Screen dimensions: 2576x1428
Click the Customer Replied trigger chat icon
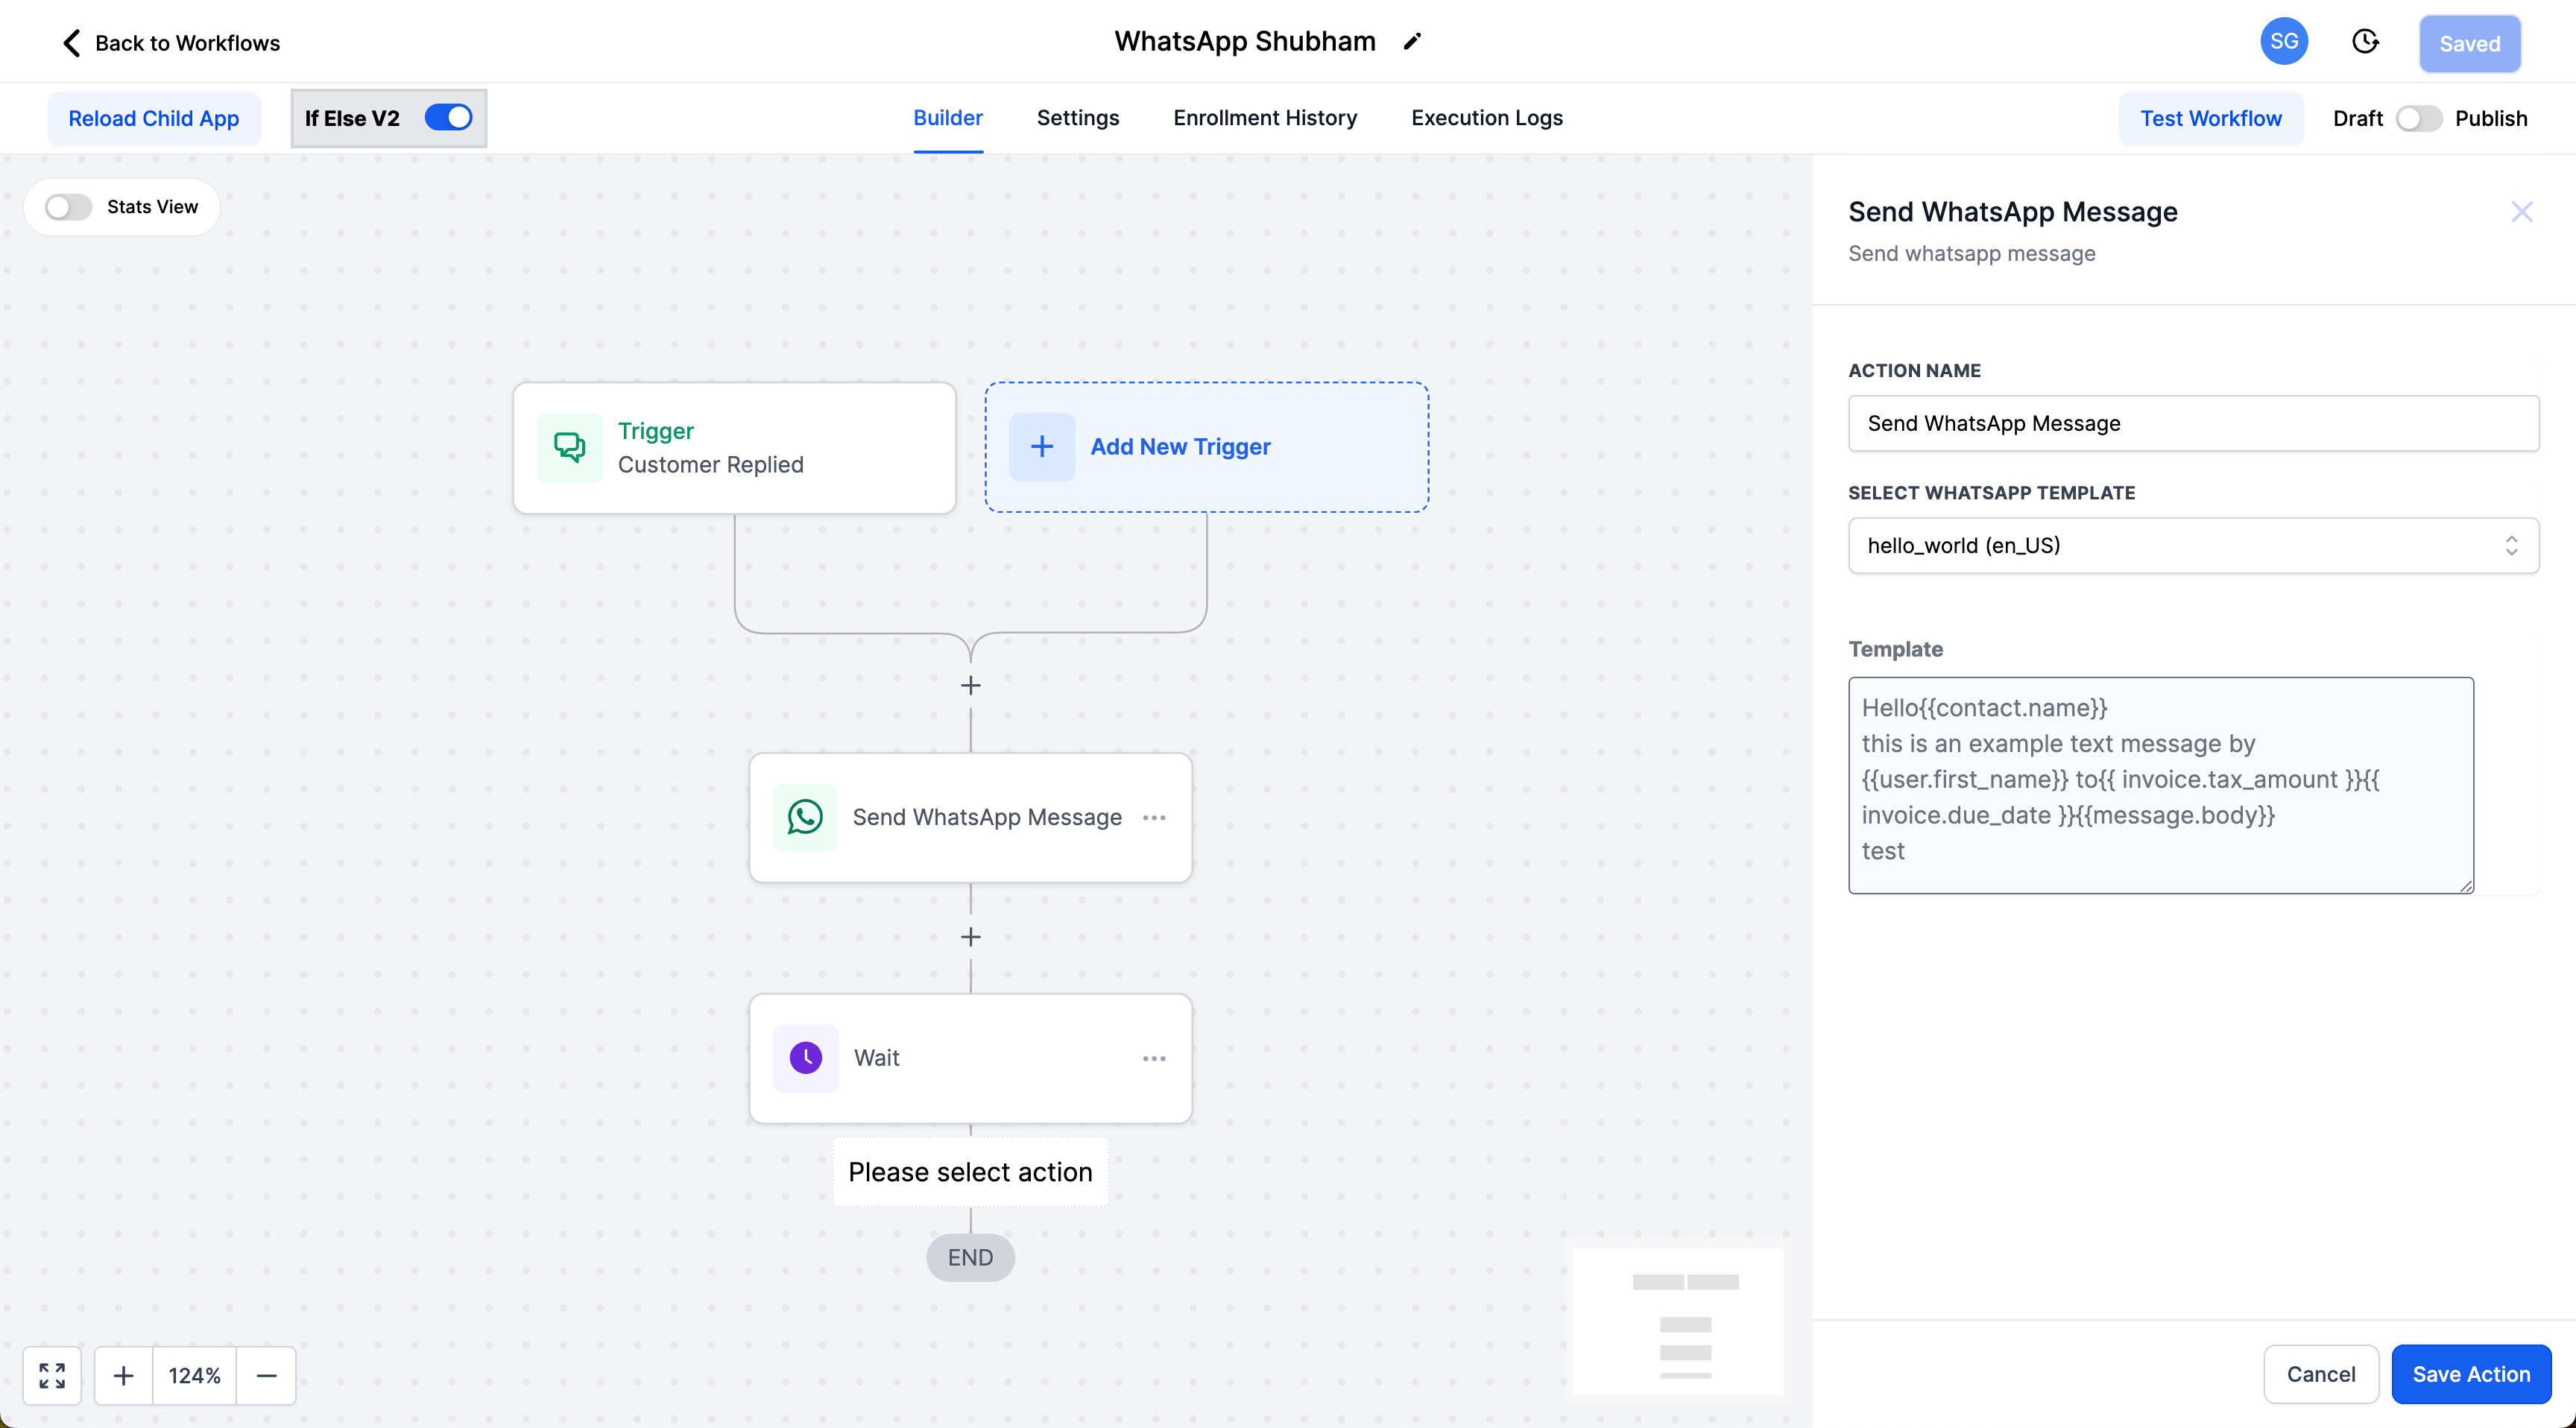(x=570, y=447)
